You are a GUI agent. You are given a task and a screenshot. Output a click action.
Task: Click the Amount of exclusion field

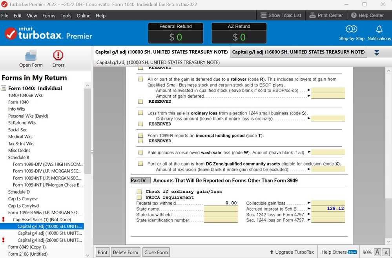point(328,169)
